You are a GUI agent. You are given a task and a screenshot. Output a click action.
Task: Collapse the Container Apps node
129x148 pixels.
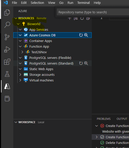20,41
